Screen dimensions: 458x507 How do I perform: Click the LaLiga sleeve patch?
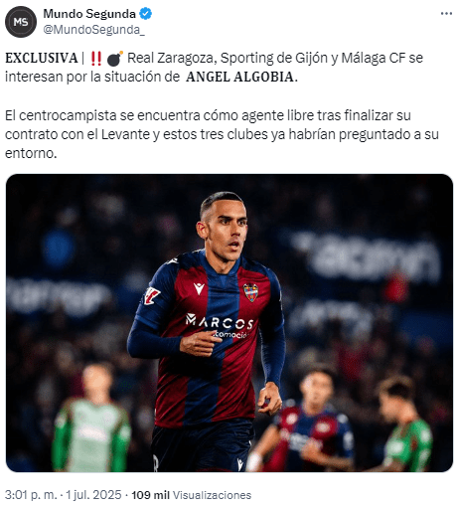pos(152,295)
